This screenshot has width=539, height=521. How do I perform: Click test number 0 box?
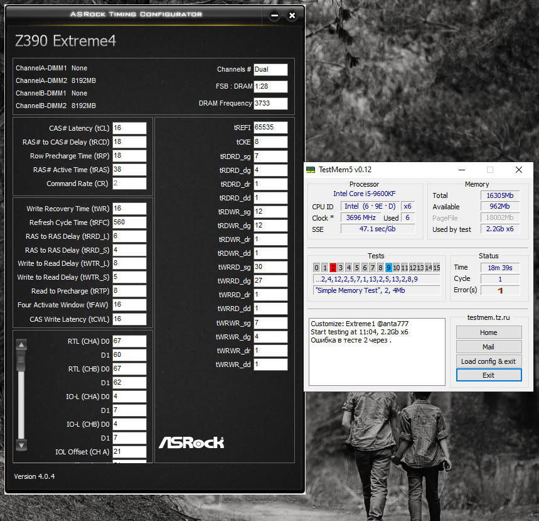point(317,268)
